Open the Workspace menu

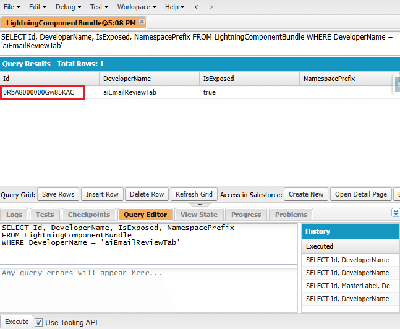137,7
